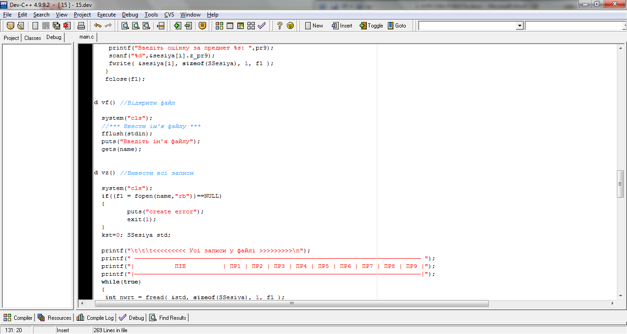Click the vertical scrollbar thumb in editor

(x=620, y=184)
